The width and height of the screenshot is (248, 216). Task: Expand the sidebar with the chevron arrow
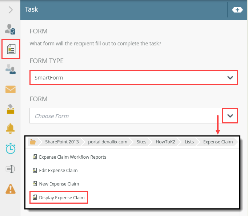(x=11, y=10)
